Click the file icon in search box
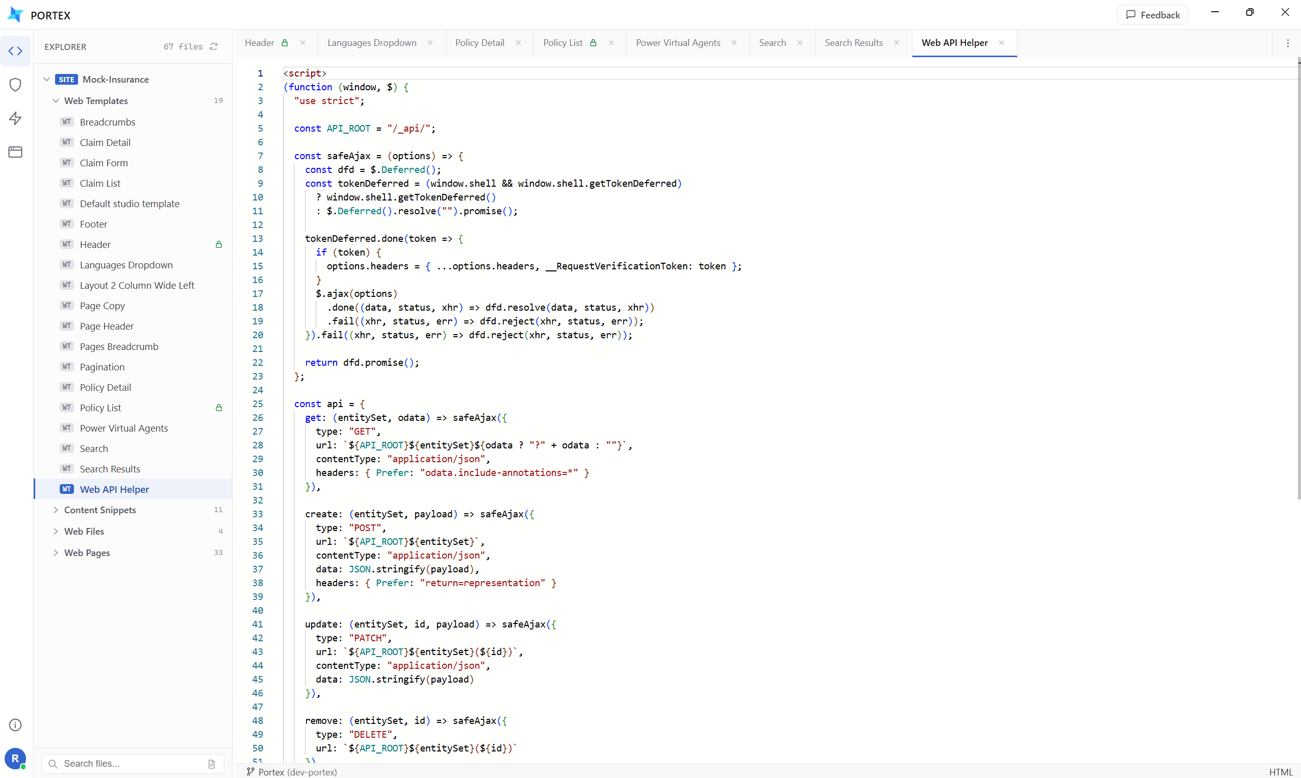This screenshot has width=1301, height=778. click(212, 764)
